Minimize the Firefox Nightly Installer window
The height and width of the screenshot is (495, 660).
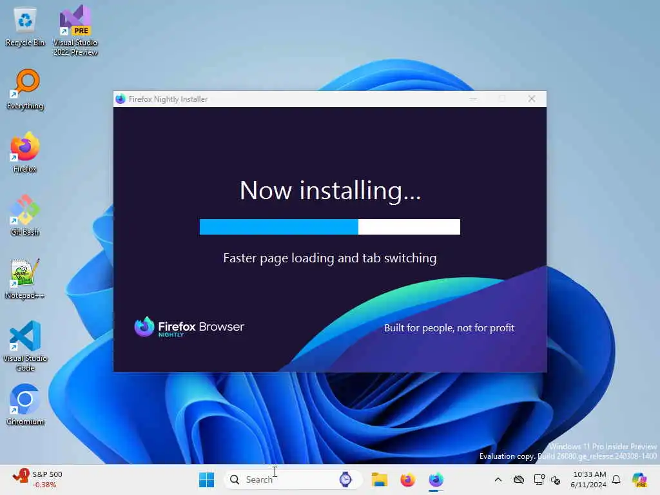tap(473, 99)
